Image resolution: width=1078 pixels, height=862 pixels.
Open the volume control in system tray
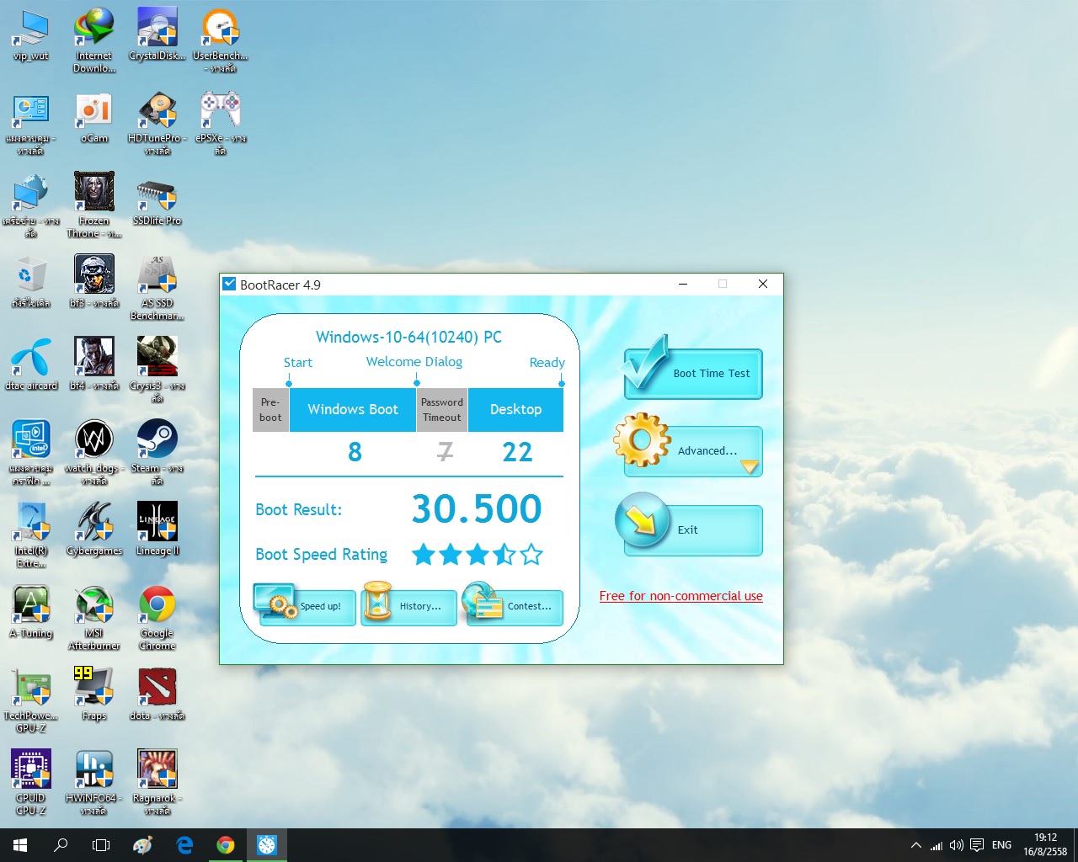(x=957, y=845)
